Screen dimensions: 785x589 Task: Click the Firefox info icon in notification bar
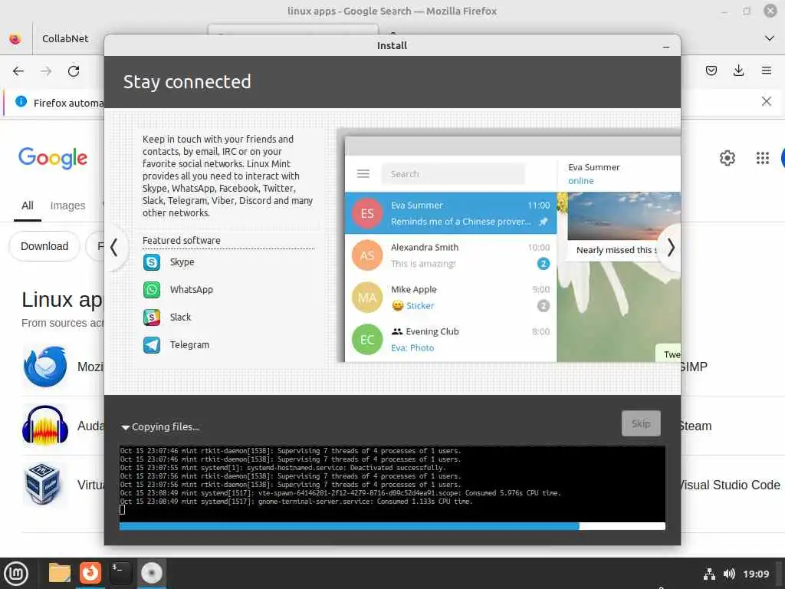click(21, 102)
